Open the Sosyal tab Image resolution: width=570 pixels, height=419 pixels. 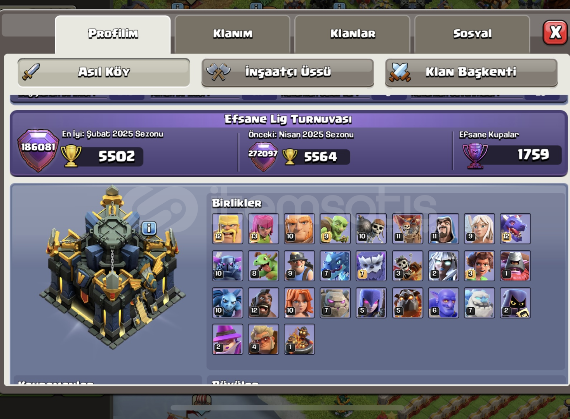[x=472, y=34]
